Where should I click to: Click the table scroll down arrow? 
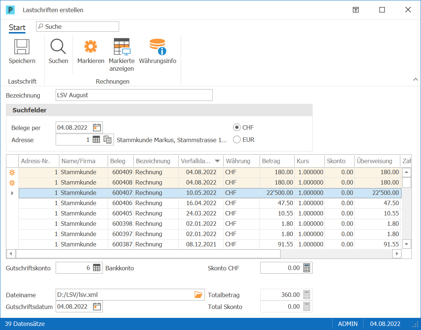tap(407, 244)
